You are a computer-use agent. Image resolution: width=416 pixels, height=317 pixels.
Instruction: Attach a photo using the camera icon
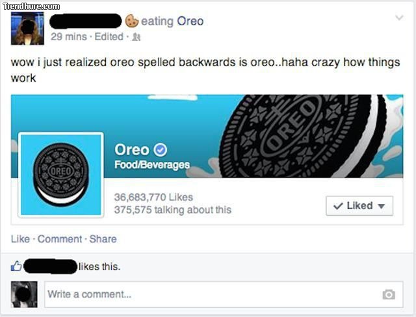(389, 294)
